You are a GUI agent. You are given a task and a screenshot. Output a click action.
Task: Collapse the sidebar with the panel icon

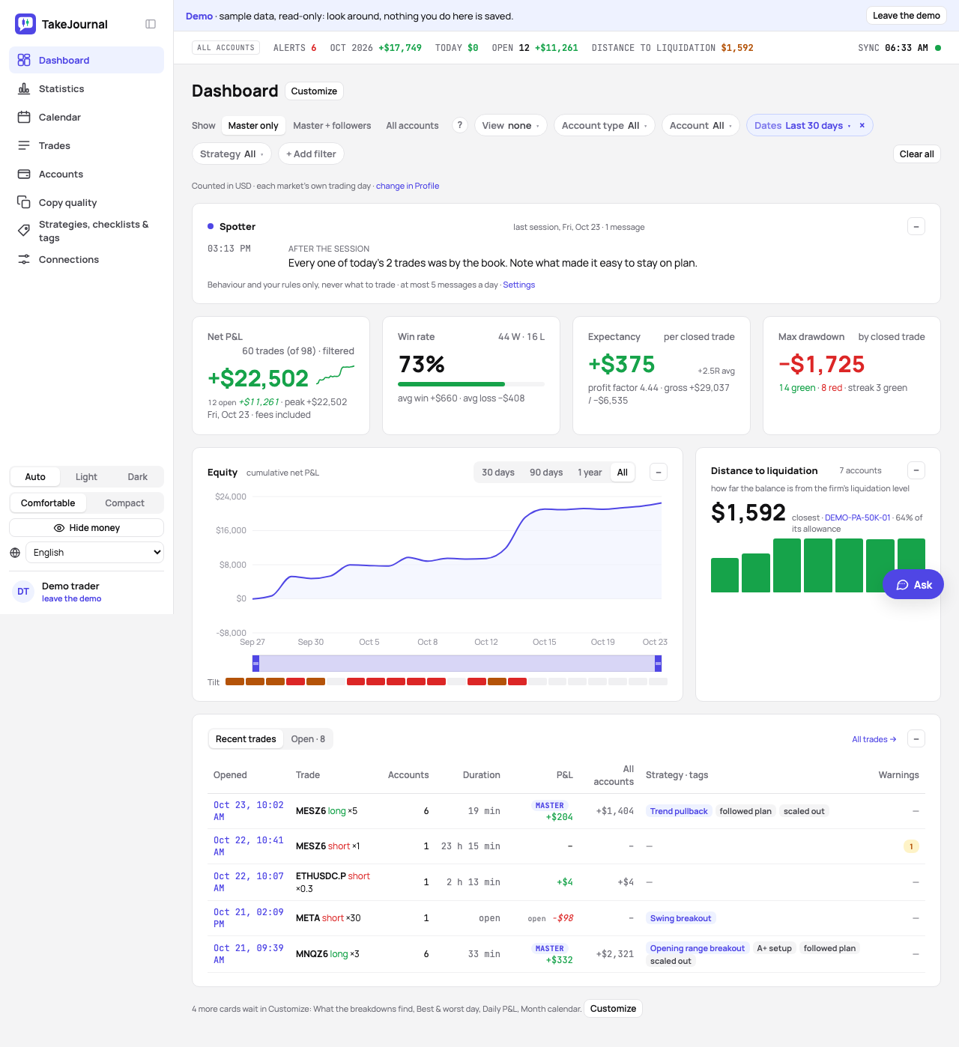pos(151,24)
